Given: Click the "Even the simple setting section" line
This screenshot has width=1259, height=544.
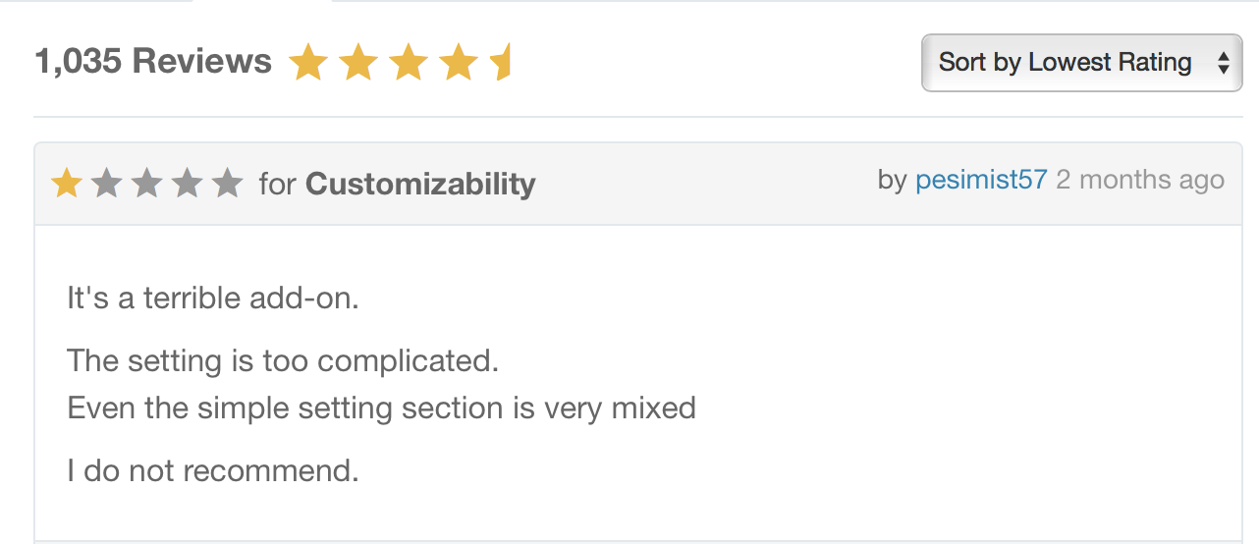Looking at the screenshot, I should pyautogui.click(x=381, y=408).
